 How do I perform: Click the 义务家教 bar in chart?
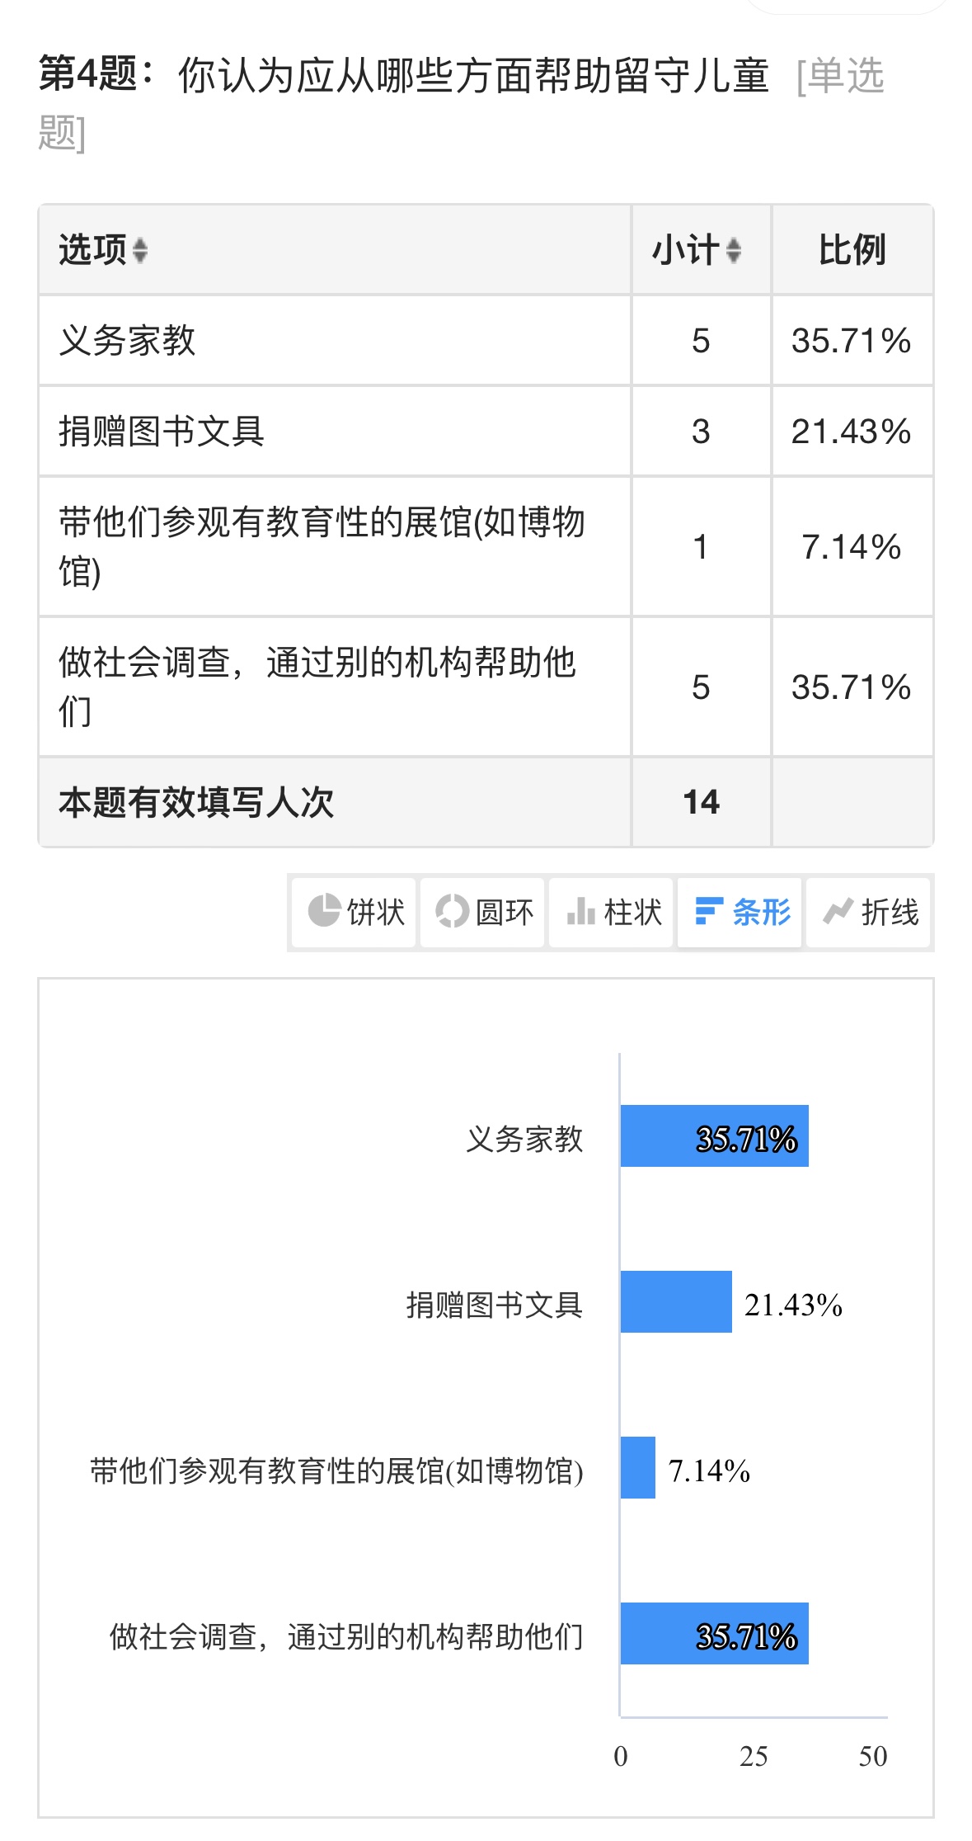(x=714, y=1135)
